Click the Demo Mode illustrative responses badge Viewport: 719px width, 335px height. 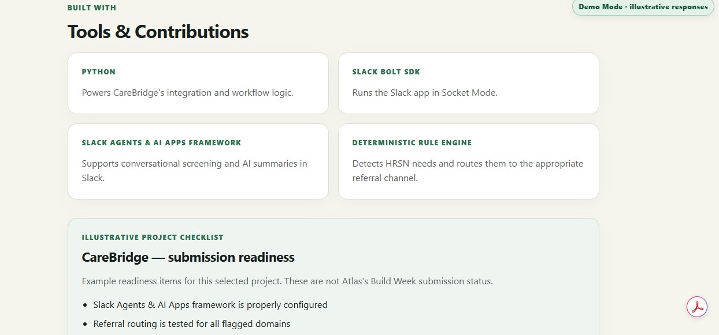coord(643,7)
